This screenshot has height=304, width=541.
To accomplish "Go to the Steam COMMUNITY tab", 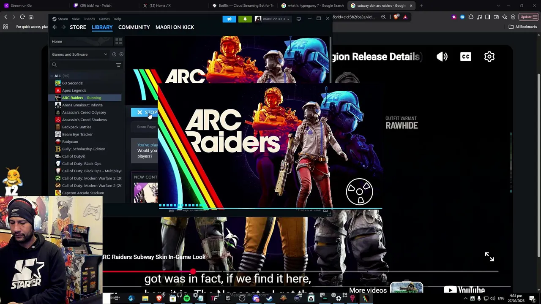I will tap(134, 27).
